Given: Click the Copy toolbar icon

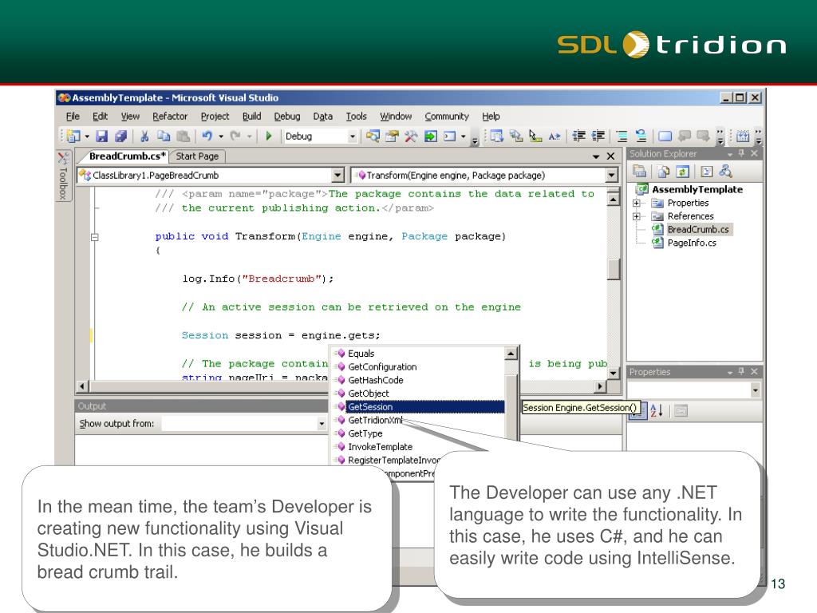Looking at the screenshot, I should tap(164, 136).
